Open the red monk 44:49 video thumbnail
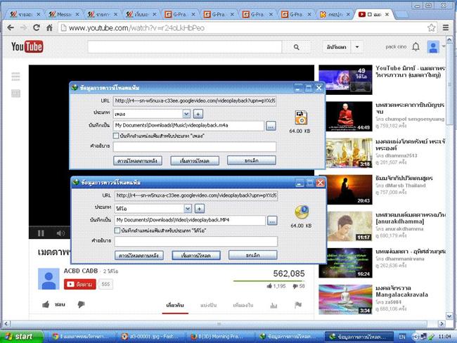457x343 pixels. (345, 116)
